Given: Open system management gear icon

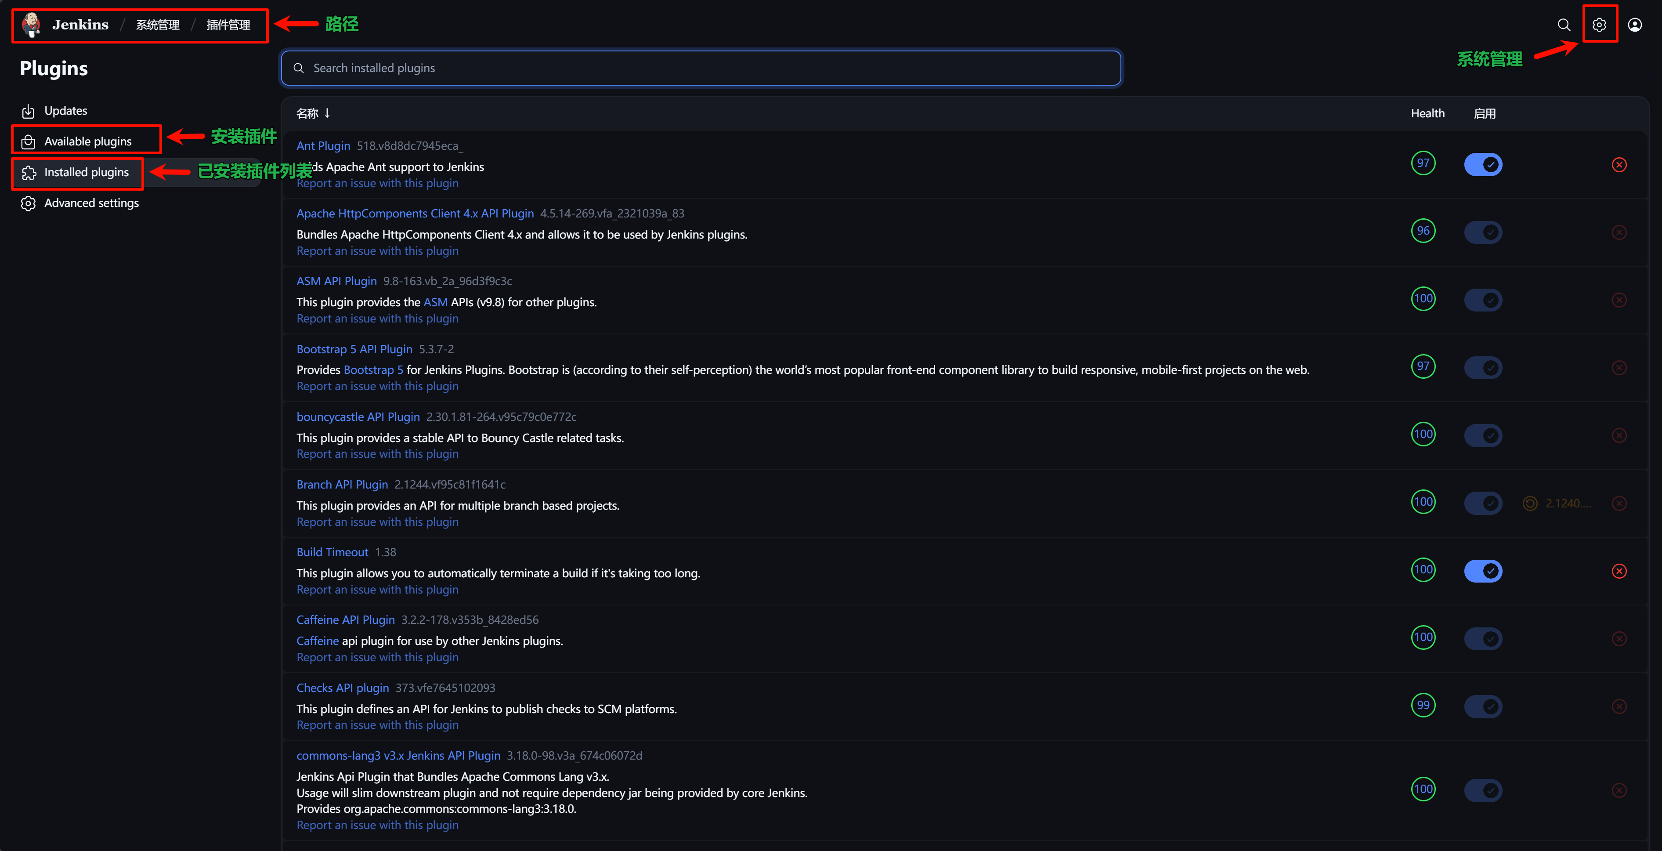Looking at the screenshot, I should 1599,25.
